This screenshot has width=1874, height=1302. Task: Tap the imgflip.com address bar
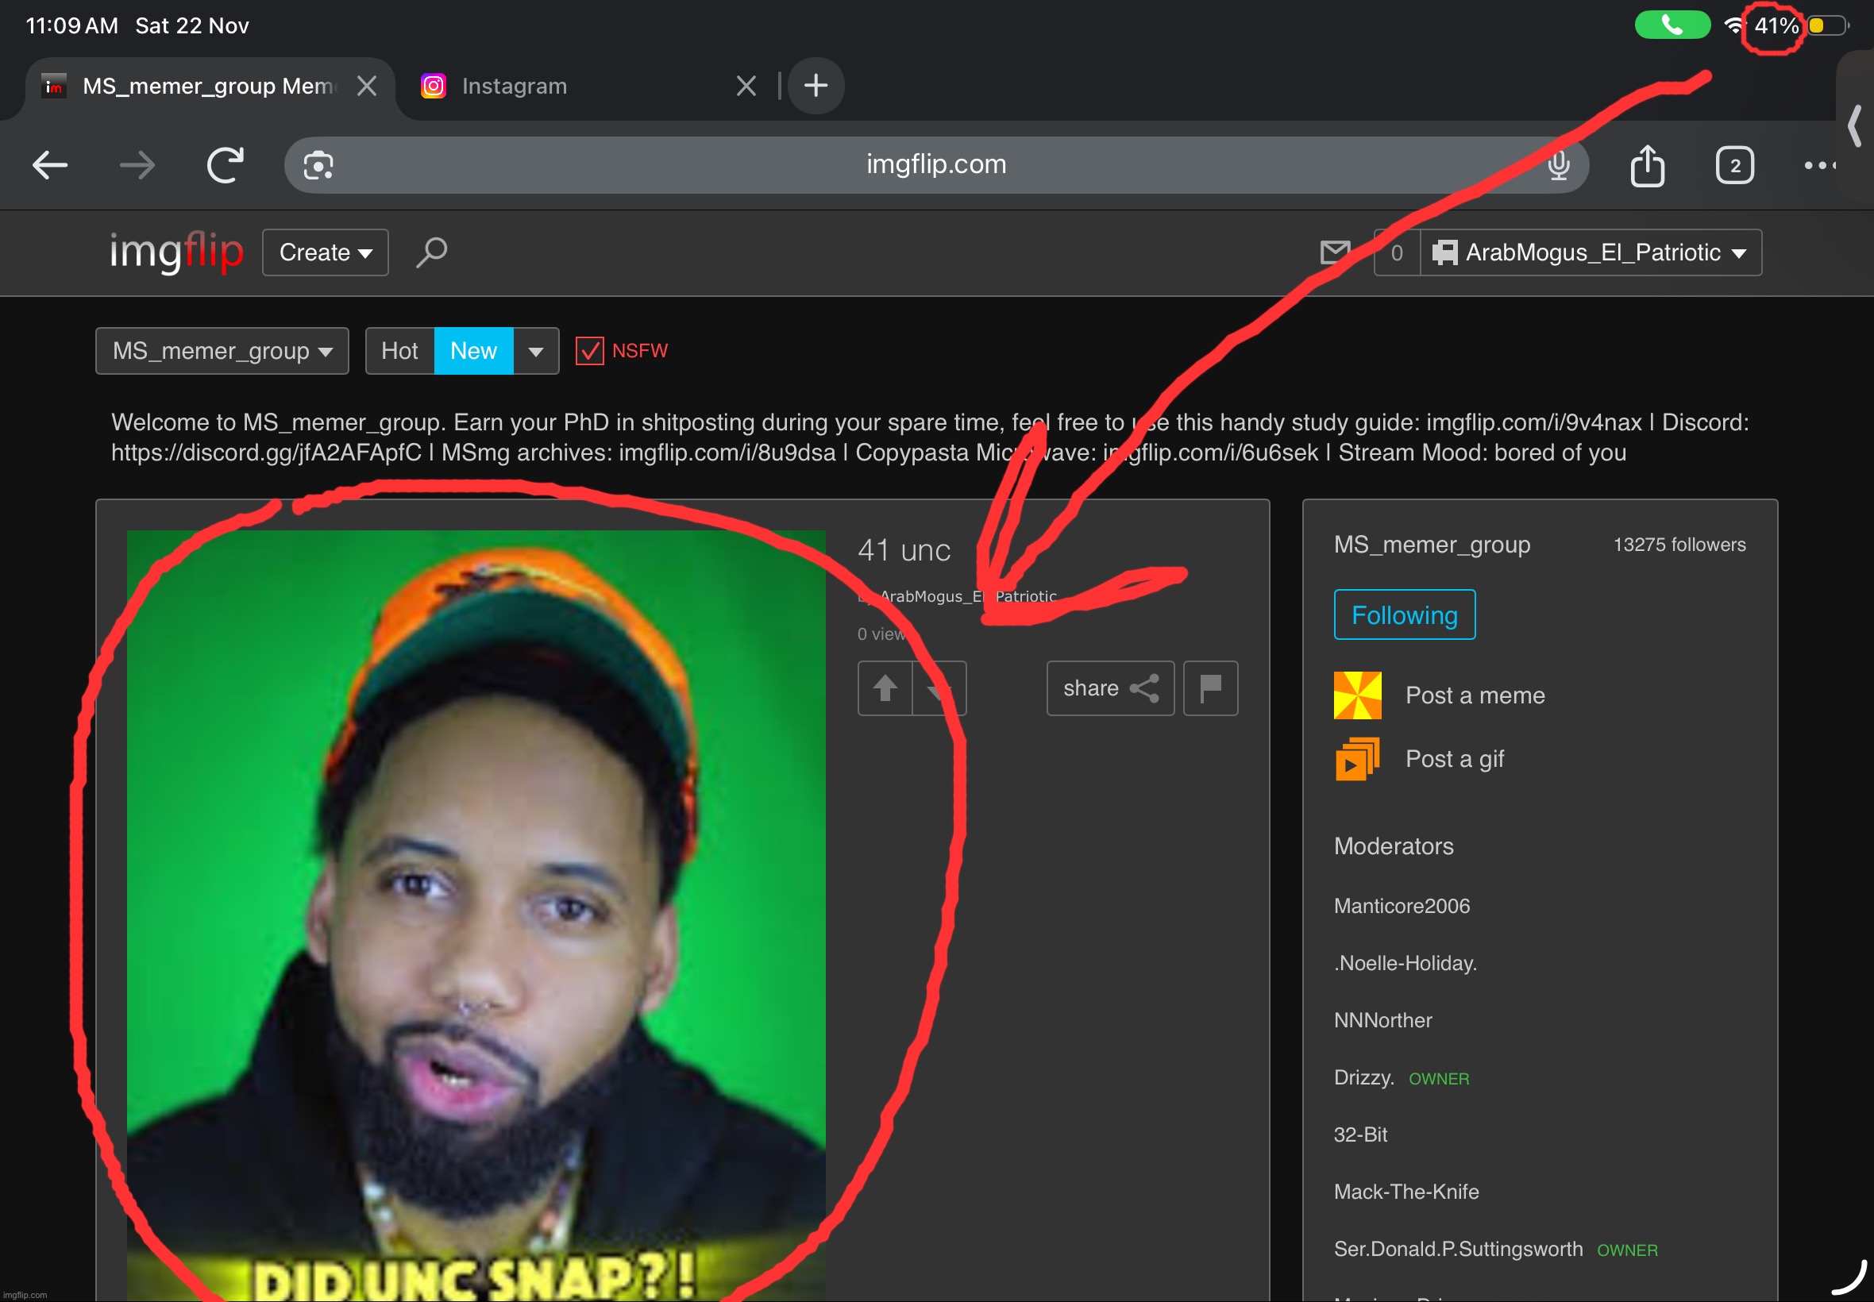point(935,165)
